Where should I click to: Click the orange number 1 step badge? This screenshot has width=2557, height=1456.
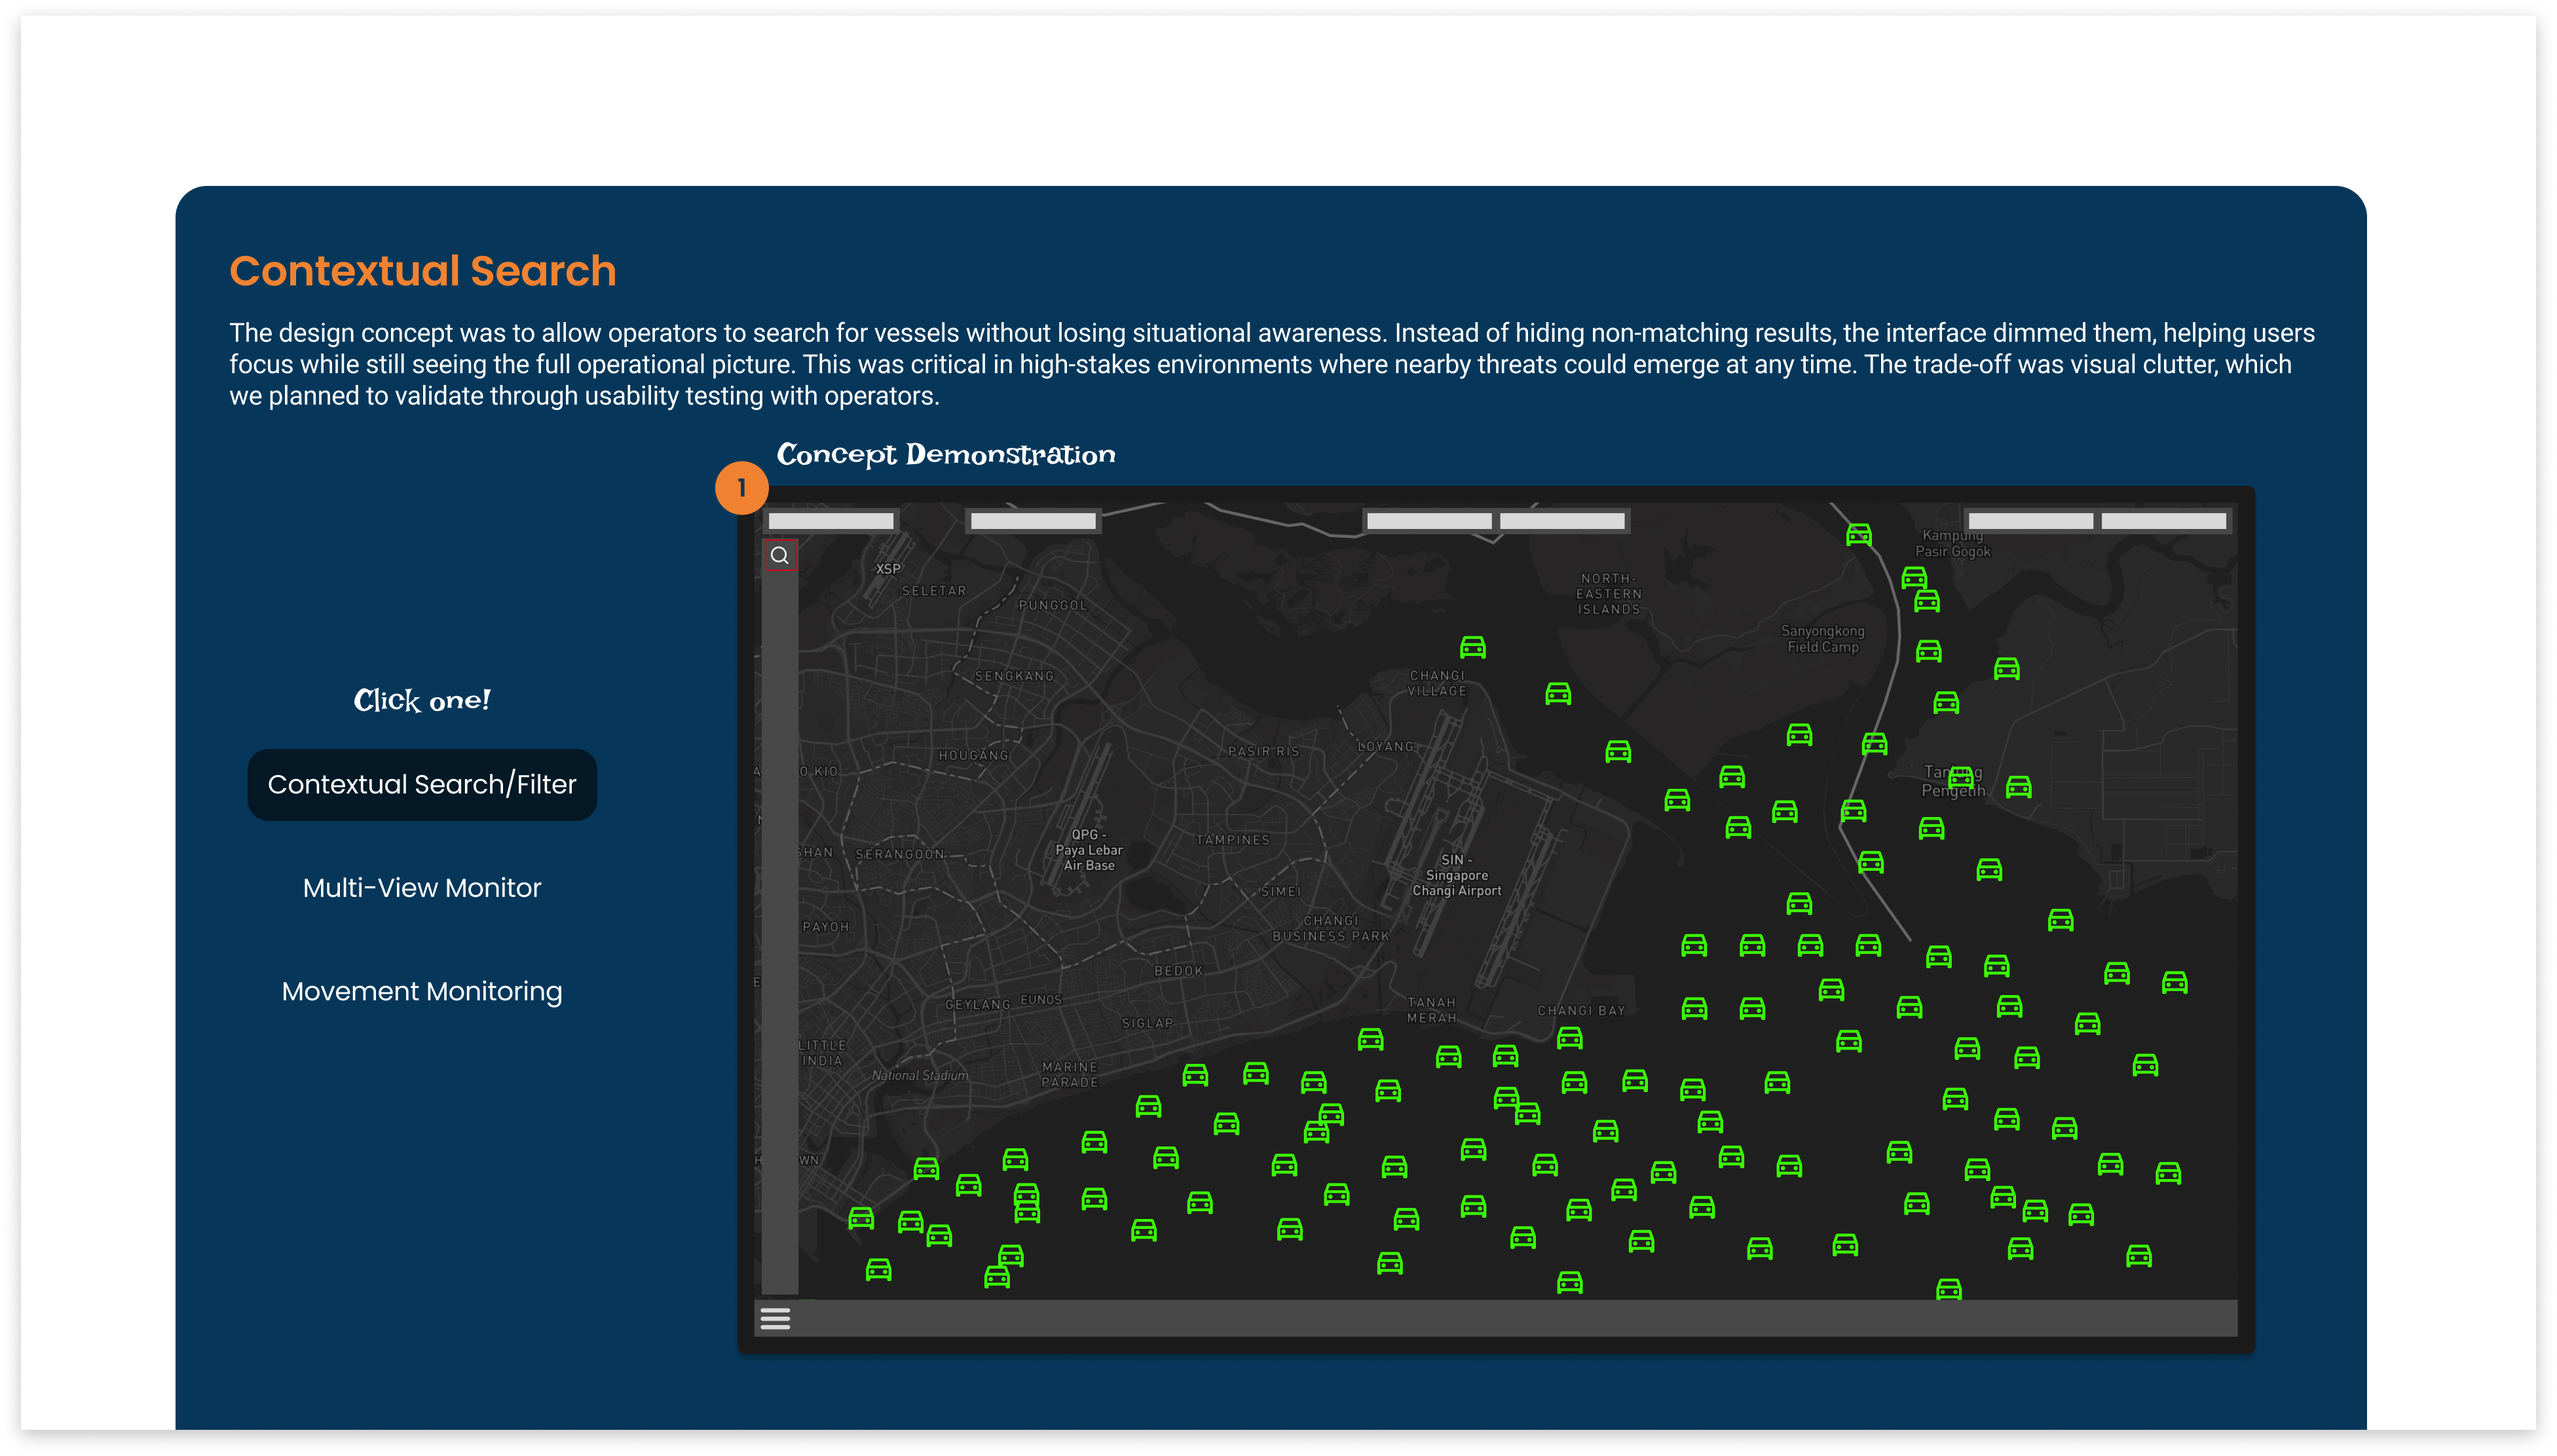[741, 488]
